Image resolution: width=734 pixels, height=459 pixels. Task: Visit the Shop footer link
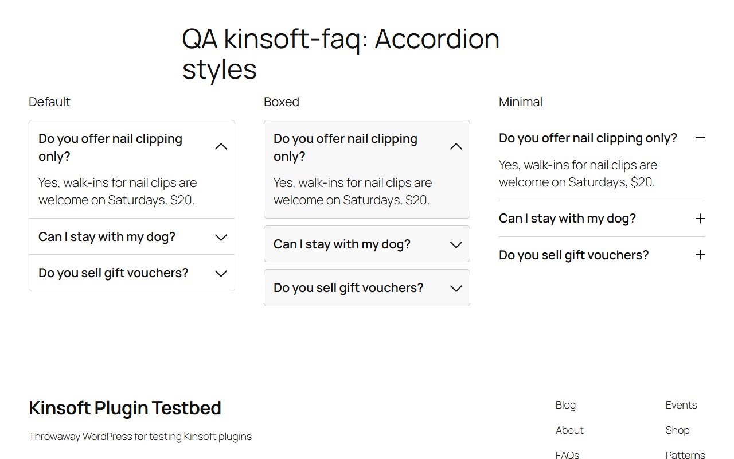tap(677, 430)
